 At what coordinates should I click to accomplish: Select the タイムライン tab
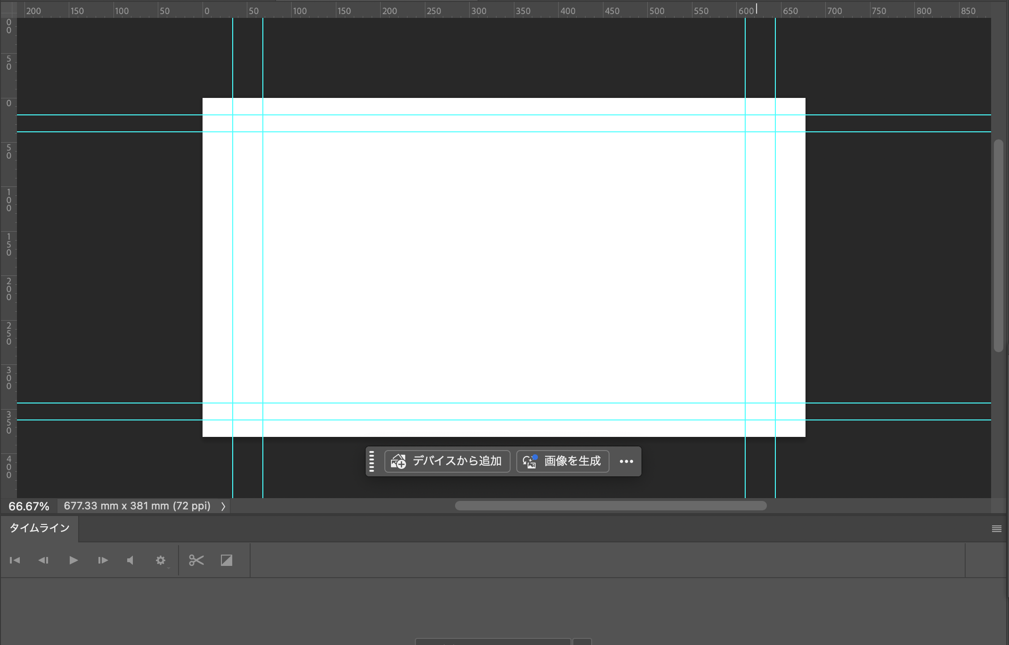(x=40, y=528)
